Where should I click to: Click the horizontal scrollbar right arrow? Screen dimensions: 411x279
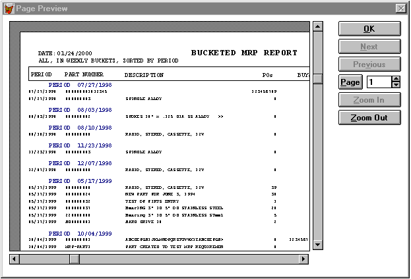[x=303, y=259]
